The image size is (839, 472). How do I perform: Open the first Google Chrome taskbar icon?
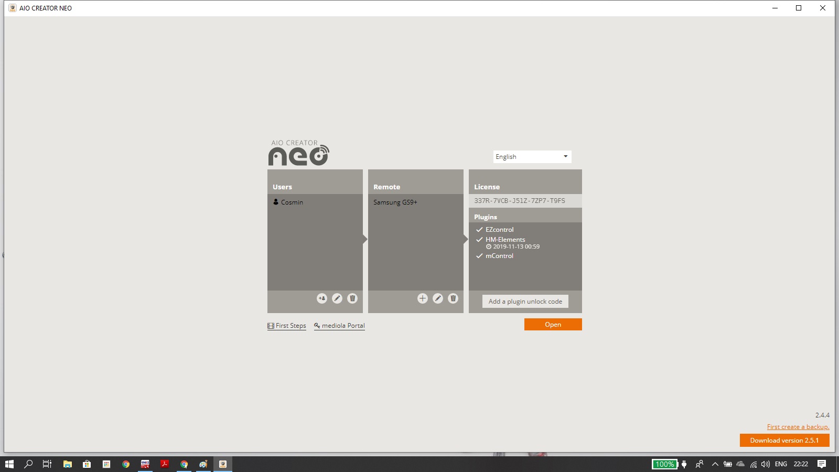[126, 464]
